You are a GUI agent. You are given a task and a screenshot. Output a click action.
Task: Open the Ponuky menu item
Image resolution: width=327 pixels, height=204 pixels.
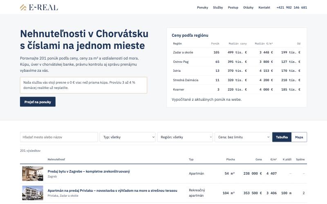coord(202,7)
